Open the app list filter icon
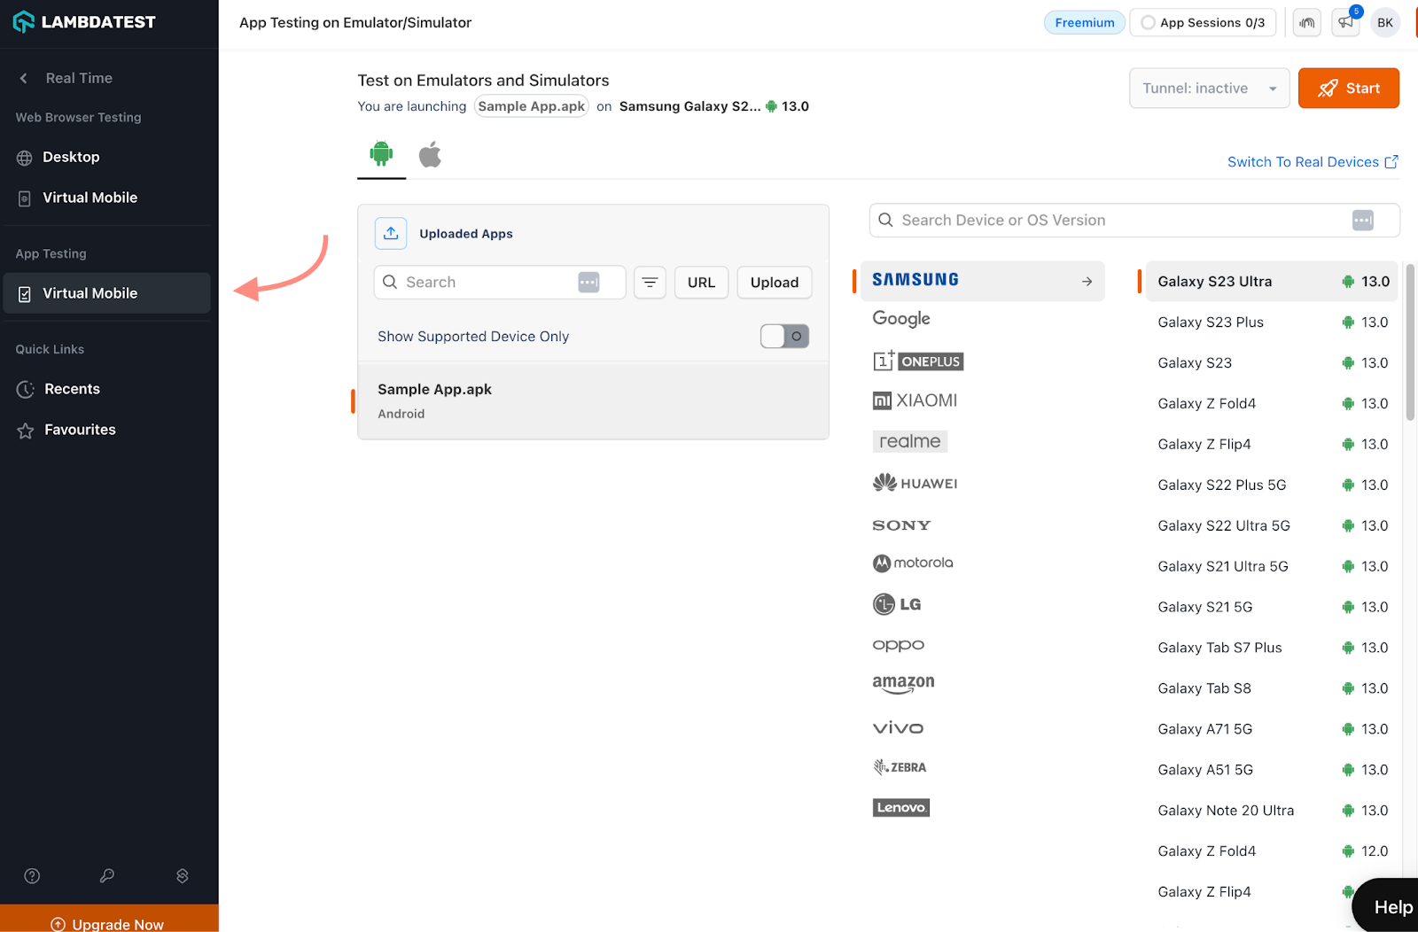1418x932 pixels. tap(650, 283)
